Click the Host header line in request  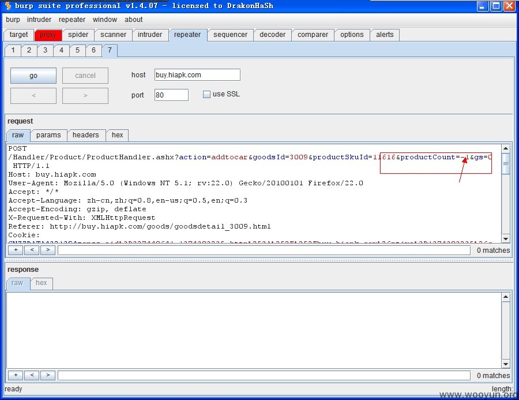[52, 174]
